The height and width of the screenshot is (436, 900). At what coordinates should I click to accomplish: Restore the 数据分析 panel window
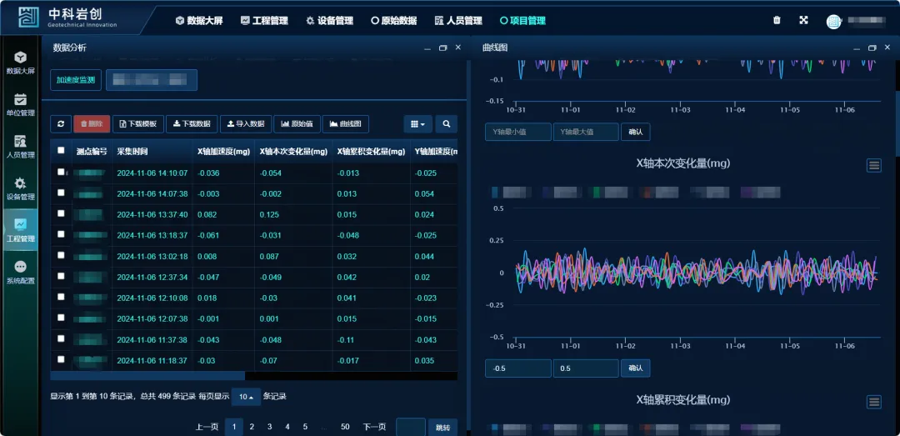click(442, 48)
